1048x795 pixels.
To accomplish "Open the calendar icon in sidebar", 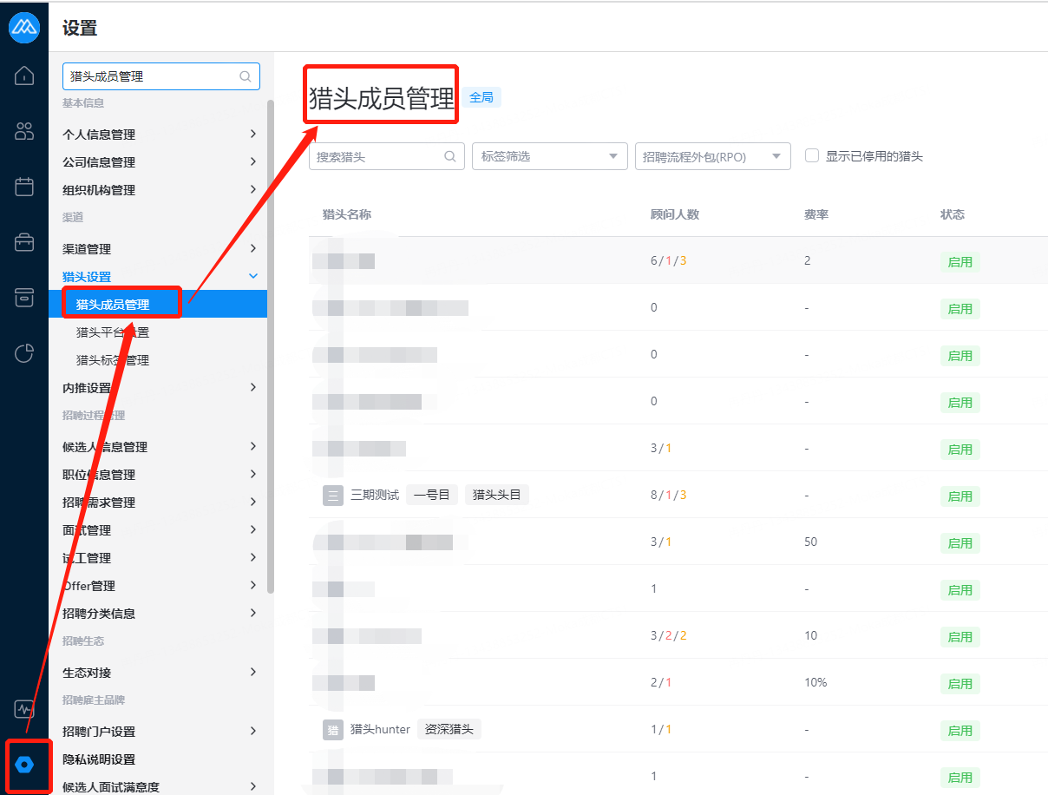I will tap(24, 187).
